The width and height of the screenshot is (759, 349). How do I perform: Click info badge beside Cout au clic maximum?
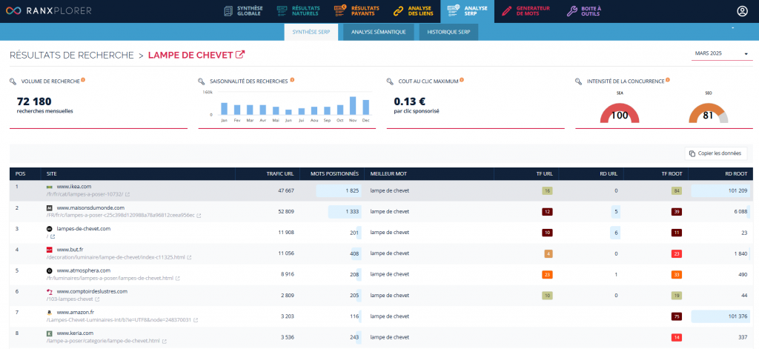[x=462, y=80]
